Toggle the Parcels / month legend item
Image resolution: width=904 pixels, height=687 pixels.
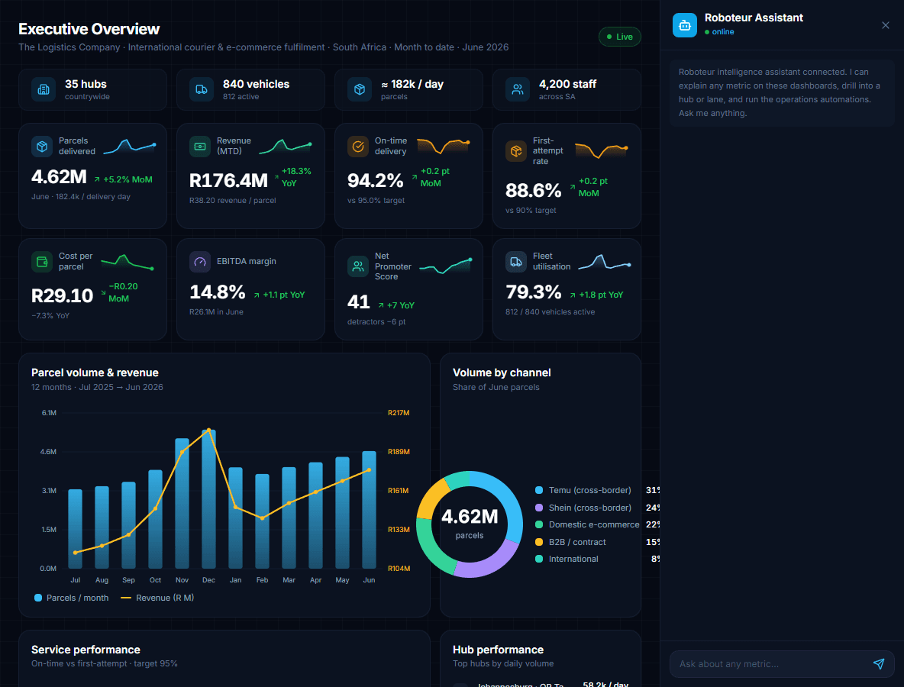click(72, 598)
